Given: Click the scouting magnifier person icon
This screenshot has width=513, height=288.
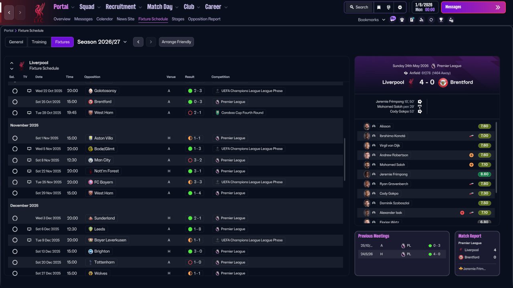Looking at the screenshot, I should (x=421, y=20).
